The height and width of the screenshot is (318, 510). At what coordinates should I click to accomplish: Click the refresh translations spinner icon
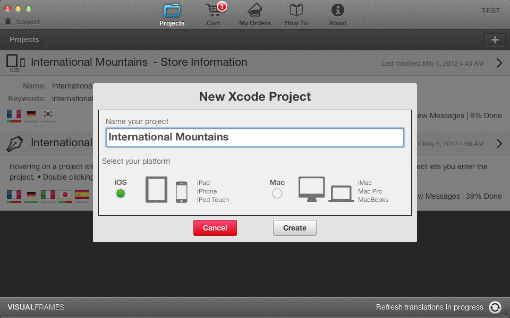coord(495,307)
